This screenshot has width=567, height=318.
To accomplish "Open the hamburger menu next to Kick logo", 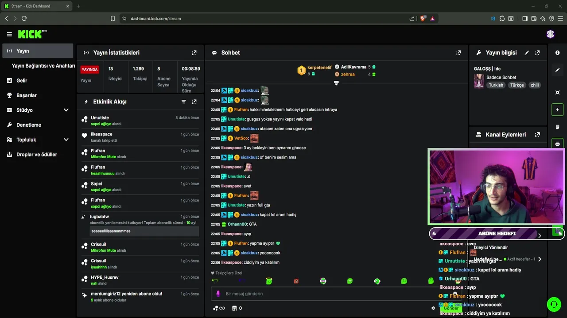I will [x=9, y=34].
